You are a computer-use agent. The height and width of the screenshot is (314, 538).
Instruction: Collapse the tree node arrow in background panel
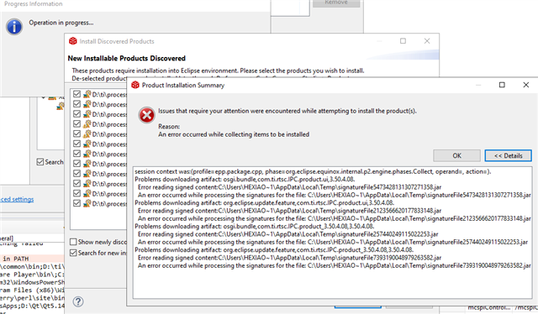(43, 98)
